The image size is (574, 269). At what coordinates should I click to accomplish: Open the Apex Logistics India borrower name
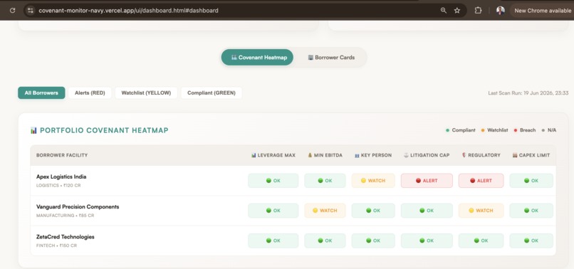[x=61, y=176]
